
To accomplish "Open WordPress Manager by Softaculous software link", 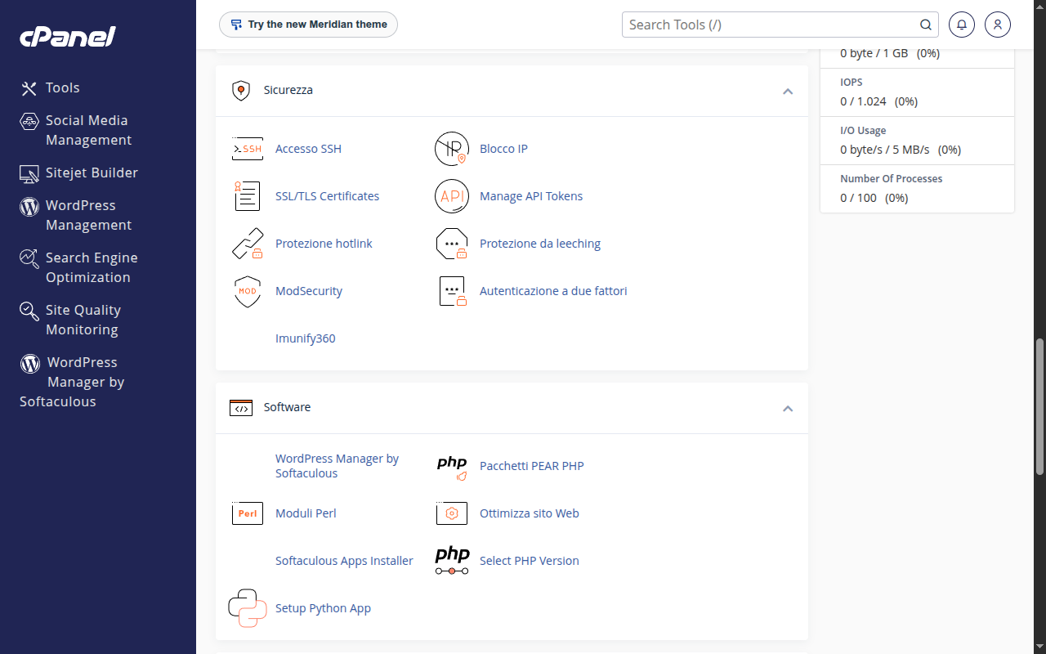I will tap(337, 466).
